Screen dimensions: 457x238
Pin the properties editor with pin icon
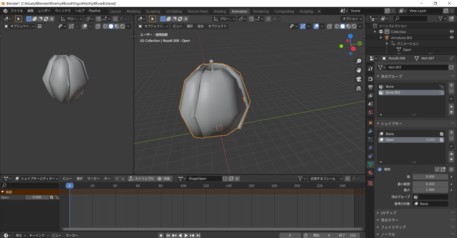pos(451,58)
